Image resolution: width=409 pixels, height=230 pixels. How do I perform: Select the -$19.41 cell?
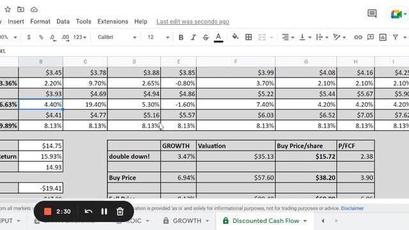click(x=41, y=188)
